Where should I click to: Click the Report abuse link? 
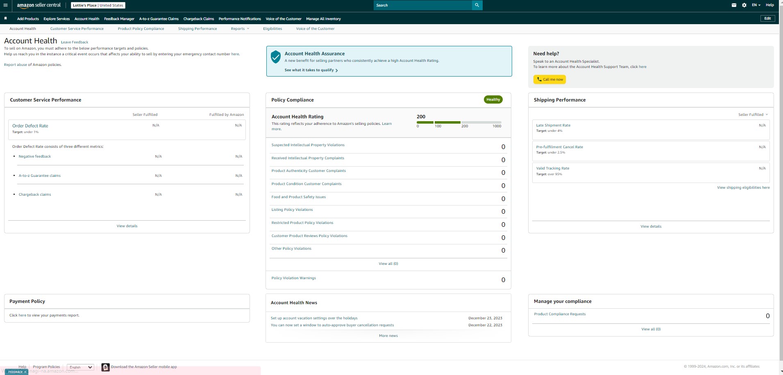16,65
